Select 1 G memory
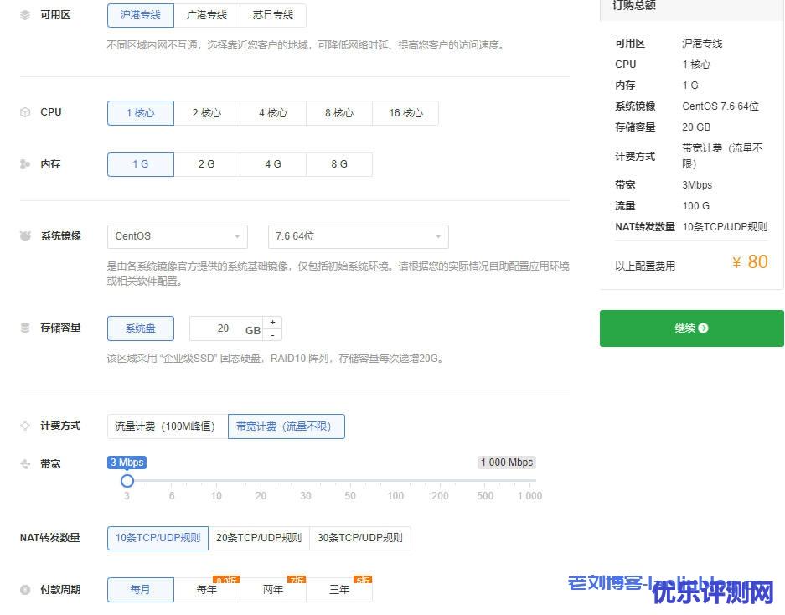This screenshot has height=615, width=785. coord(141,164)
